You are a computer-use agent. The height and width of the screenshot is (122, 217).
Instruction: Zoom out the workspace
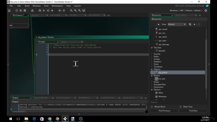click(x=71, y=11)
